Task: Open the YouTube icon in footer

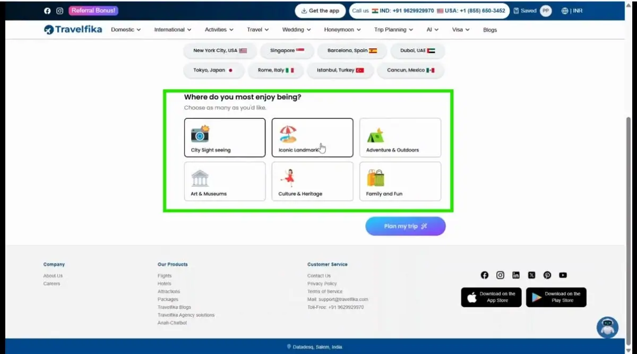Action: pos(563,275)
